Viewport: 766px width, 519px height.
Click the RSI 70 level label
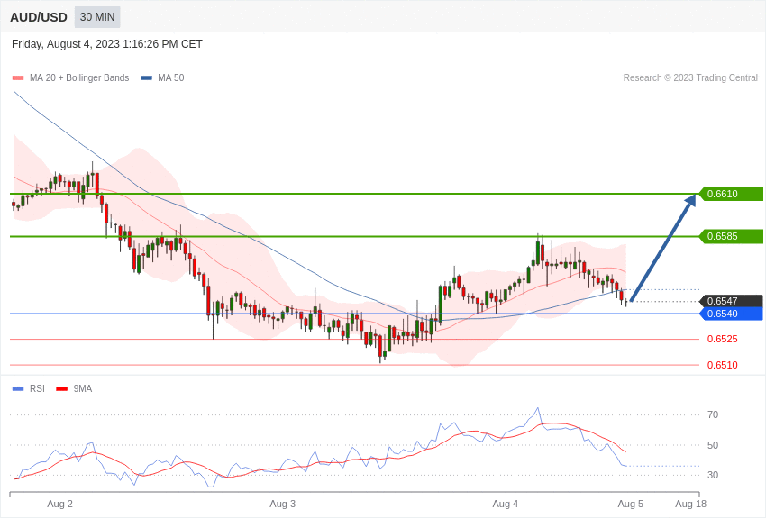713,414
